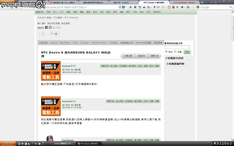Open the Firefox menu button dropdown
Image resolution: width=234 pixels, height=146 pixels.
pyautogui.click(x=7, y=1)
